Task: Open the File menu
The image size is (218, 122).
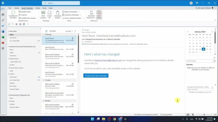Action: point(10,8)
